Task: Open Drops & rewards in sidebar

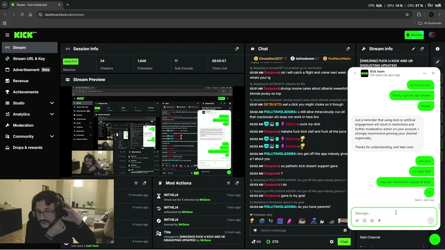Action: point(30,148)
